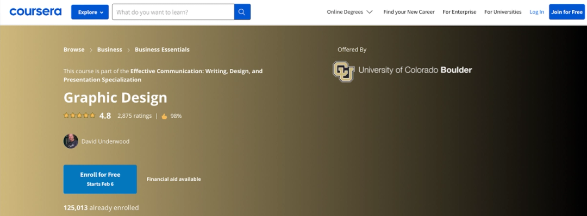Click the thumbs-up 98% icon
This screenshot has width=587, height=216.
[x=164, y=116]
